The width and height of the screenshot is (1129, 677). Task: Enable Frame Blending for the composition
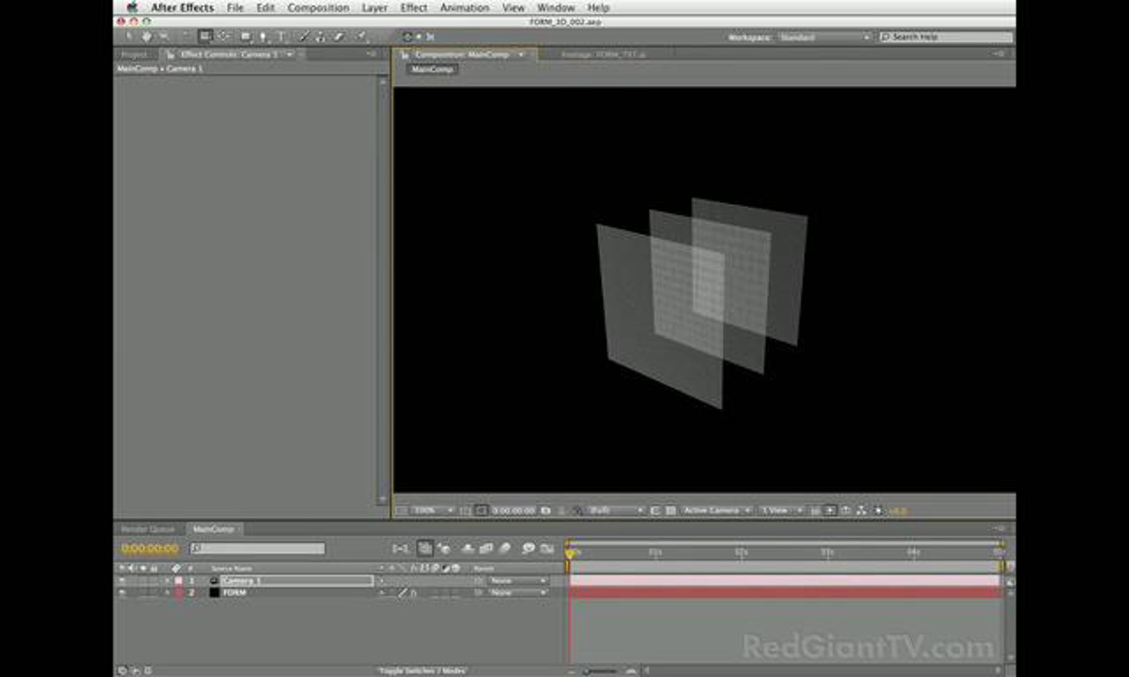pos(486,548)
